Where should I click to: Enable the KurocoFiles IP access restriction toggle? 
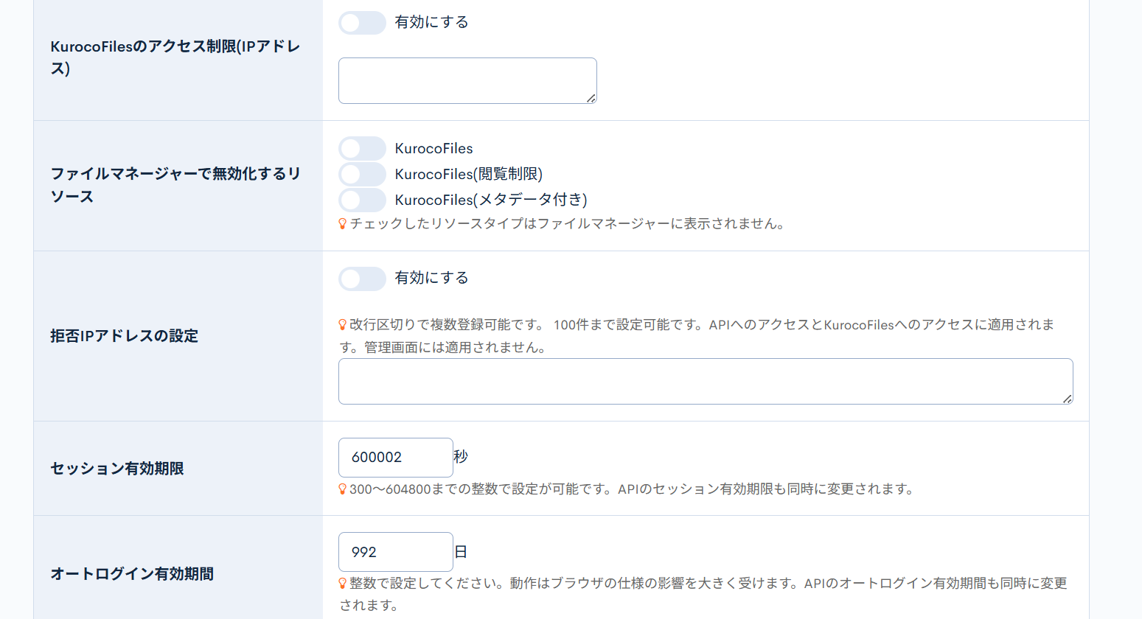(362, 23)
